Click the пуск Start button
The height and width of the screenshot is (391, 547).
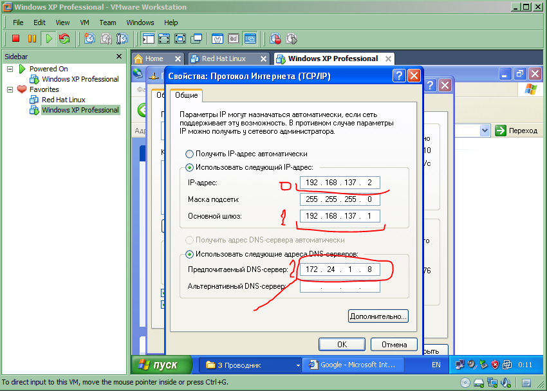[x=162, y=365]
